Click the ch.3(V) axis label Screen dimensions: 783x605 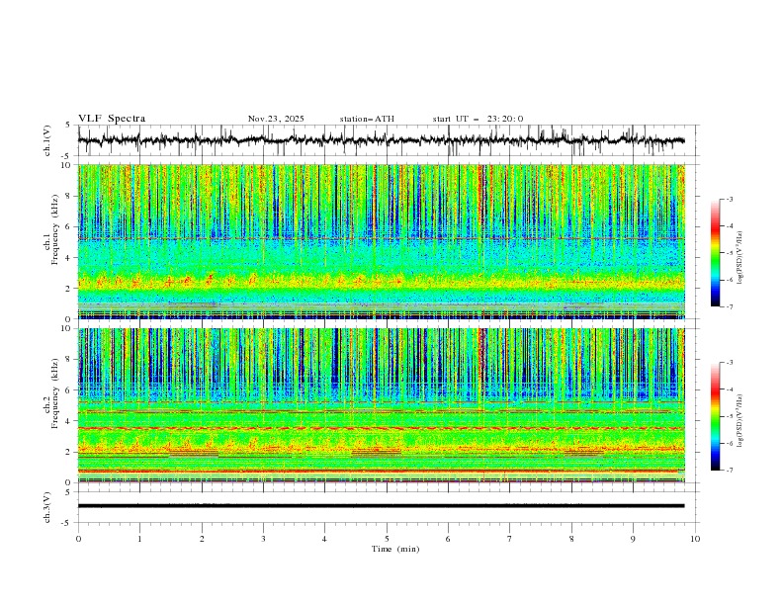[48, 506]
